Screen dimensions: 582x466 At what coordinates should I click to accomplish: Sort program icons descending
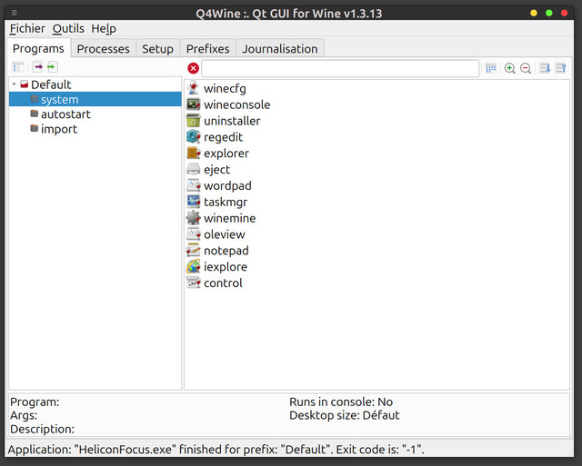point(545,68)
